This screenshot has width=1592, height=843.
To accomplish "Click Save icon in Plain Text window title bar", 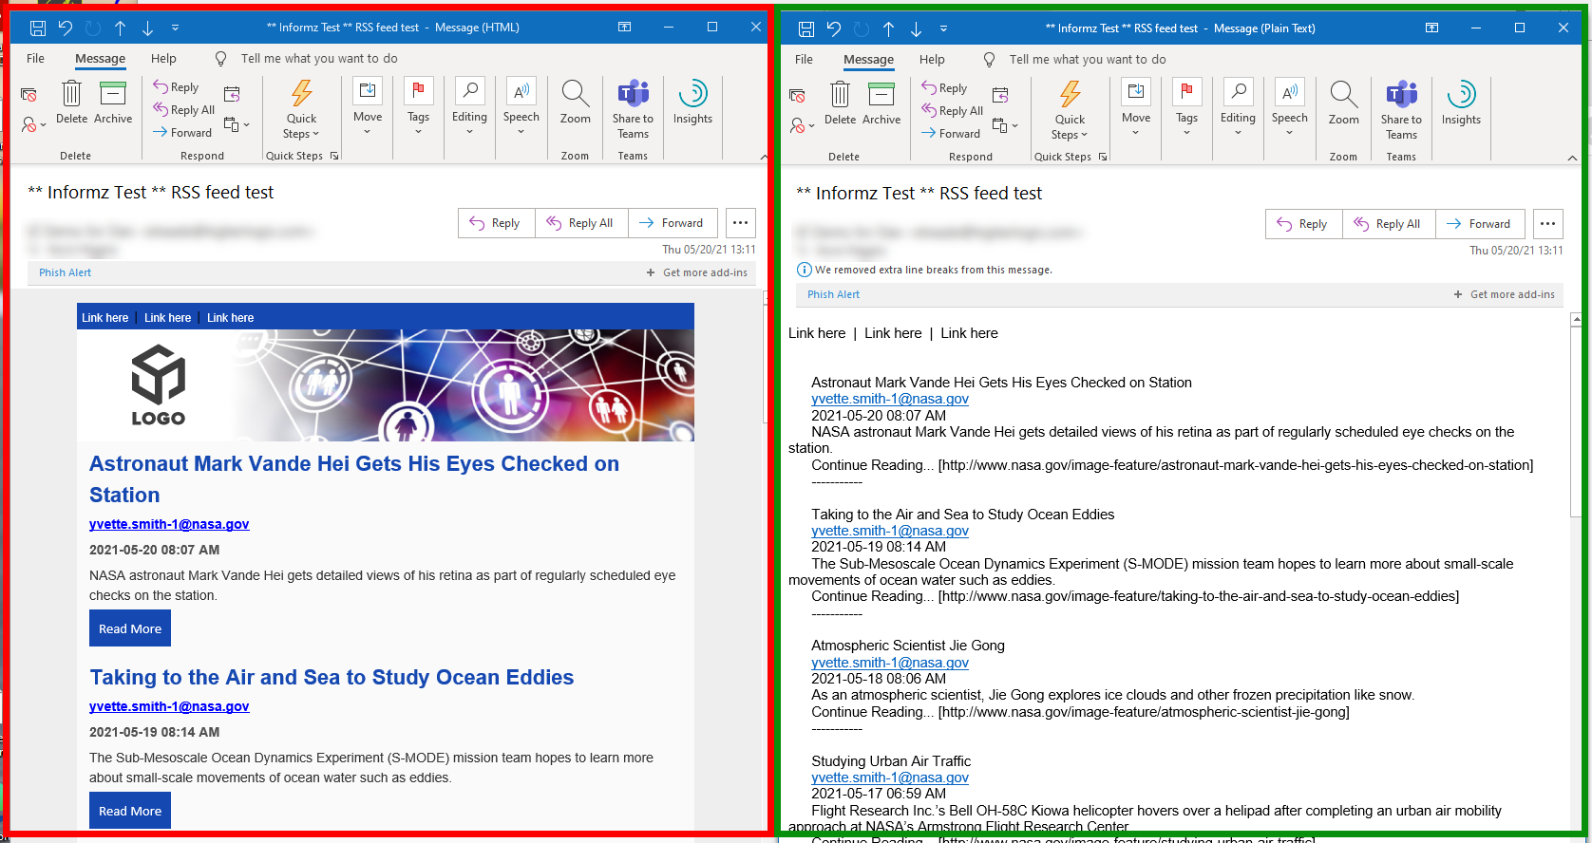I will tap(805, 28).
